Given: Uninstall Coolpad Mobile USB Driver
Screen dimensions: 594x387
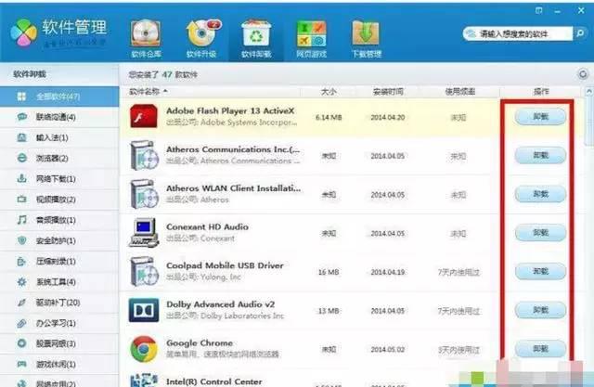Looking at the screenshot, I should click(540, 271).
